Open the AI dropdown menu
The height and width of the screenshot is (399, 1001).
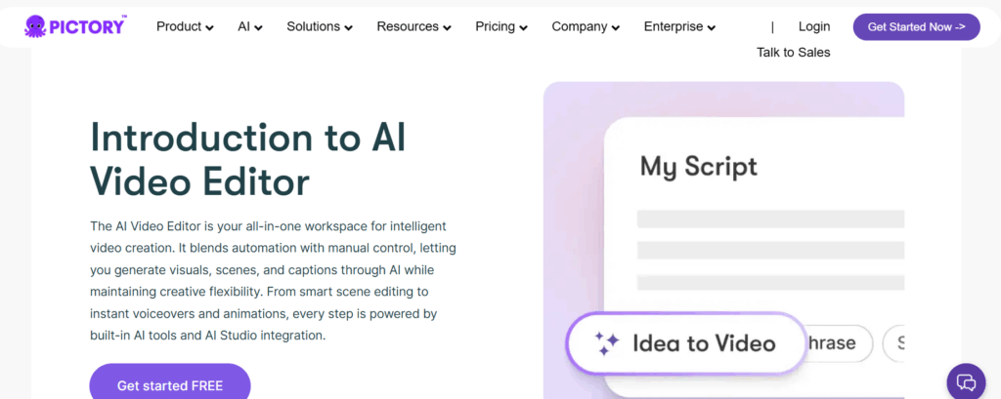click(x=250, y=27)
